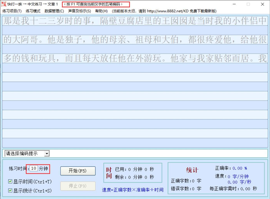Click the app icon in title bar
Screen dimensions: 270x199
pos(4,4)
